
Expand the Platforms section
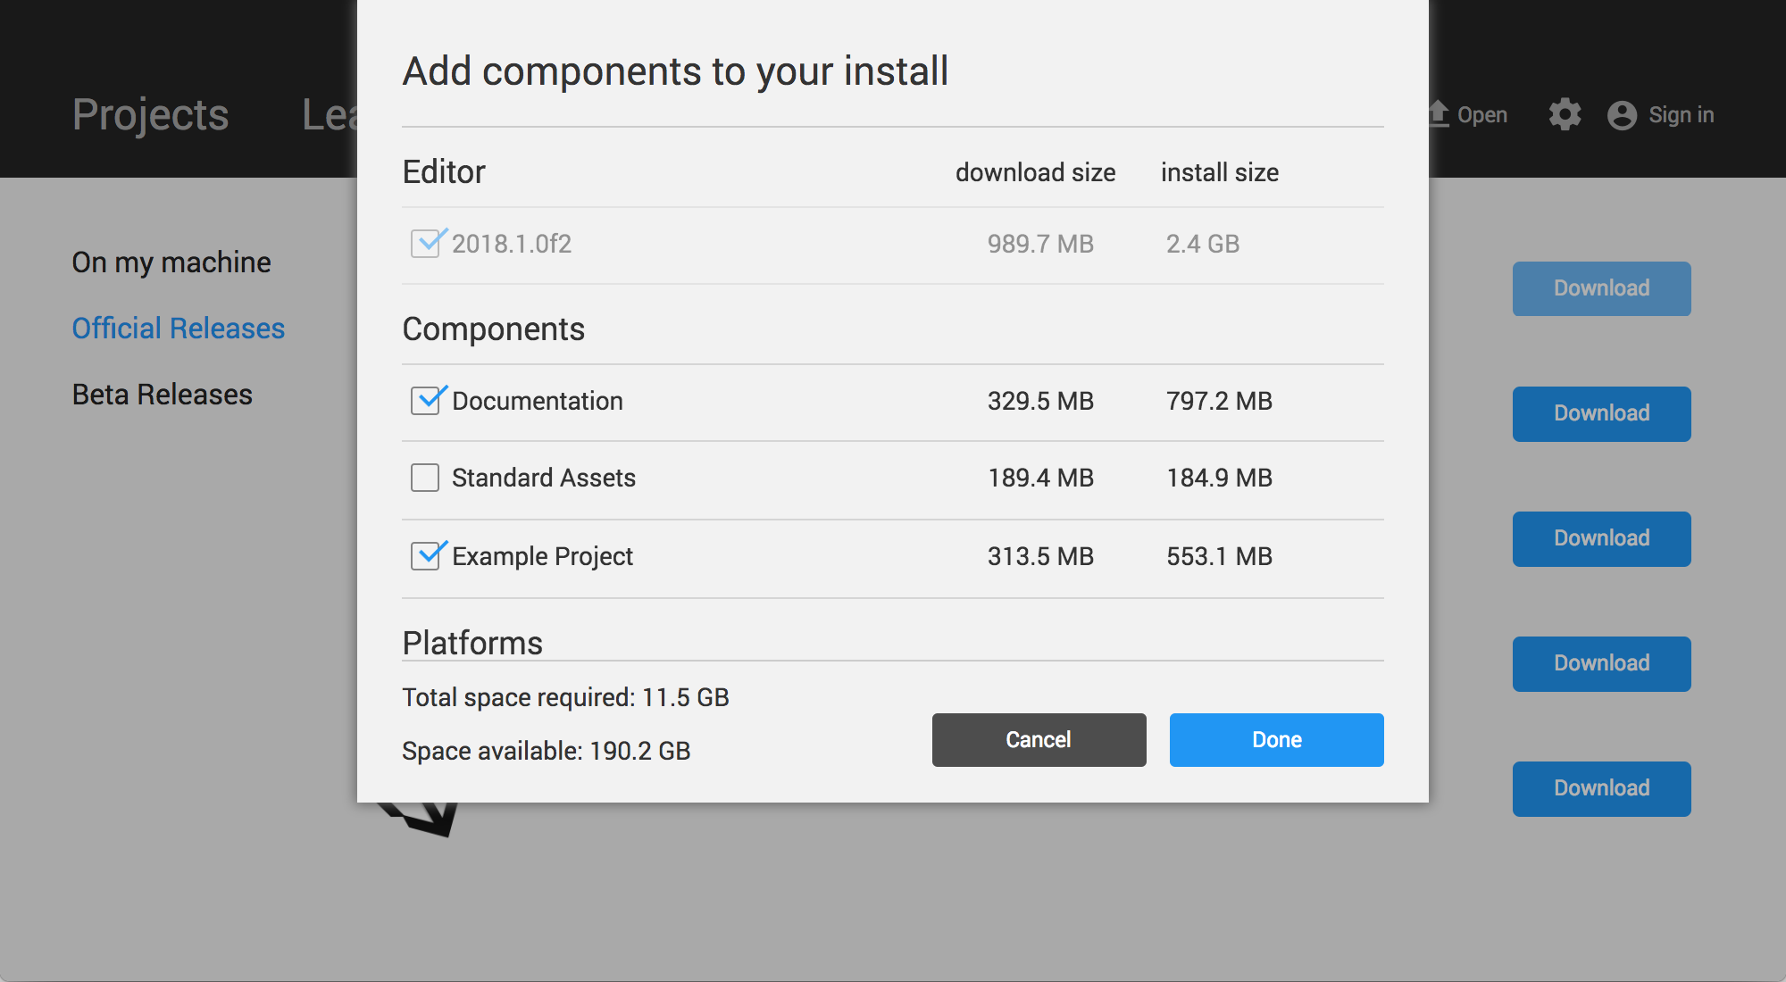click(472, 641)
